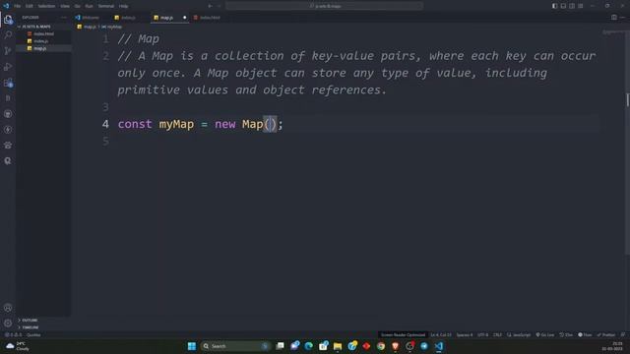This screenshot has width=630, height=354.
Task: Switch to the index.js editor tab
Action: 128,18
